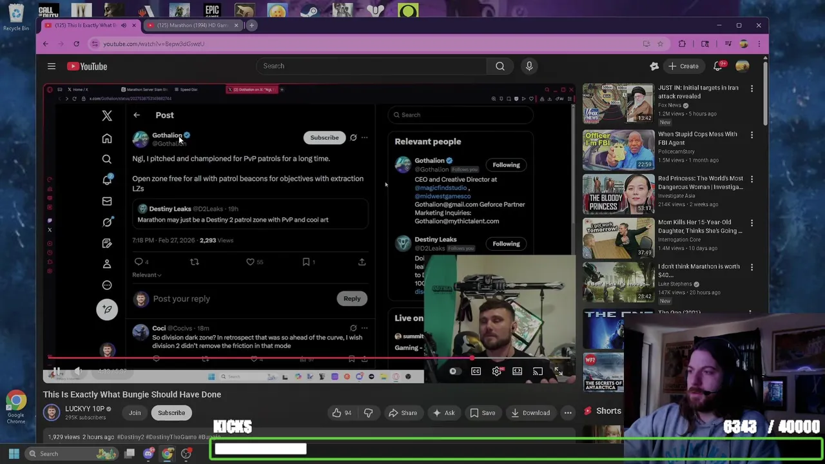Viewport: 825px width, 464px height.
Task: Mute tab via speaker icon on first tab
Action: (123, 25)
